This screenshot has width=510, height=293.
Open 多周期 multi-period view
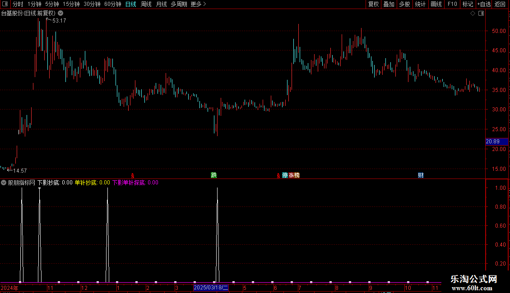179,4
